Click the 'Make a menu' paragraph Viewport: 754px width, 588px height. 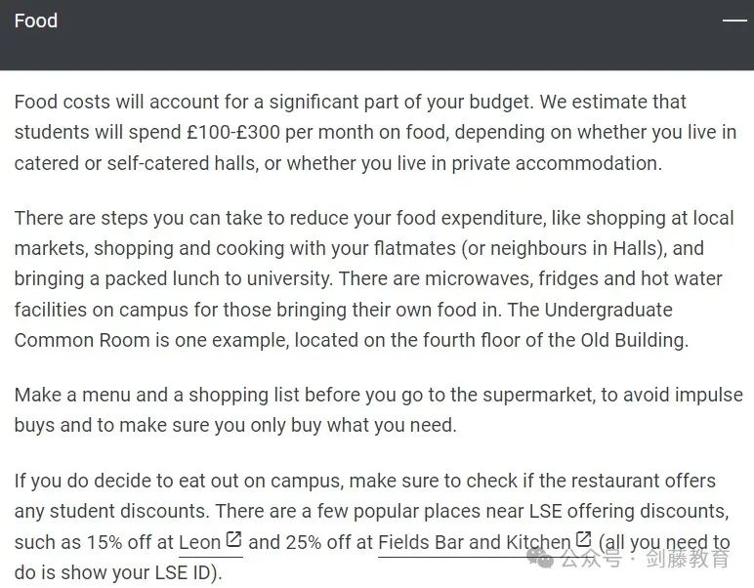378,409
